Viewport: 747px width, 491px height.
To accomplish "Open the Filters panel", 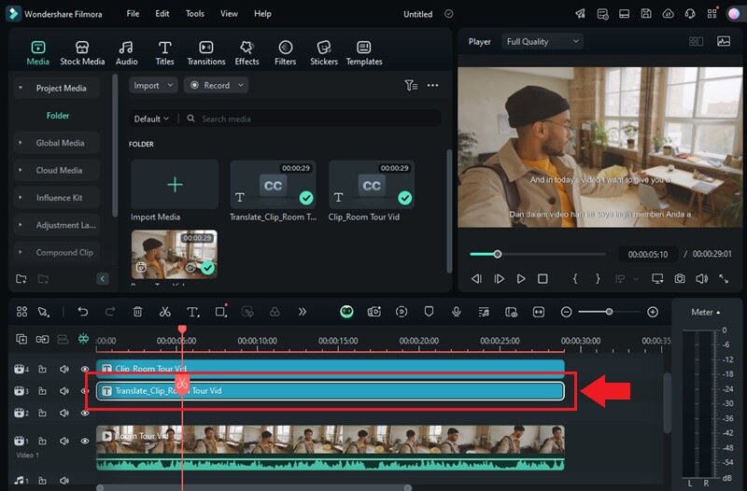I will tap(285, 53).
